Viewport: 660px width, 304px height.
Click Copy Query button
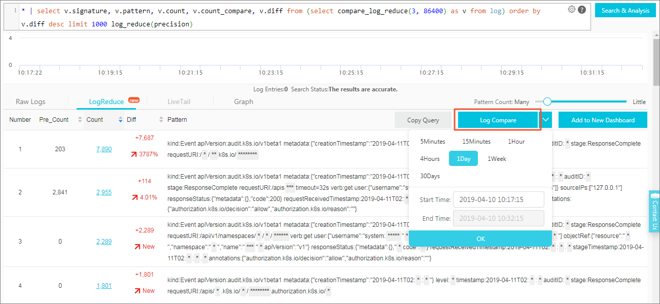[423, 120]
